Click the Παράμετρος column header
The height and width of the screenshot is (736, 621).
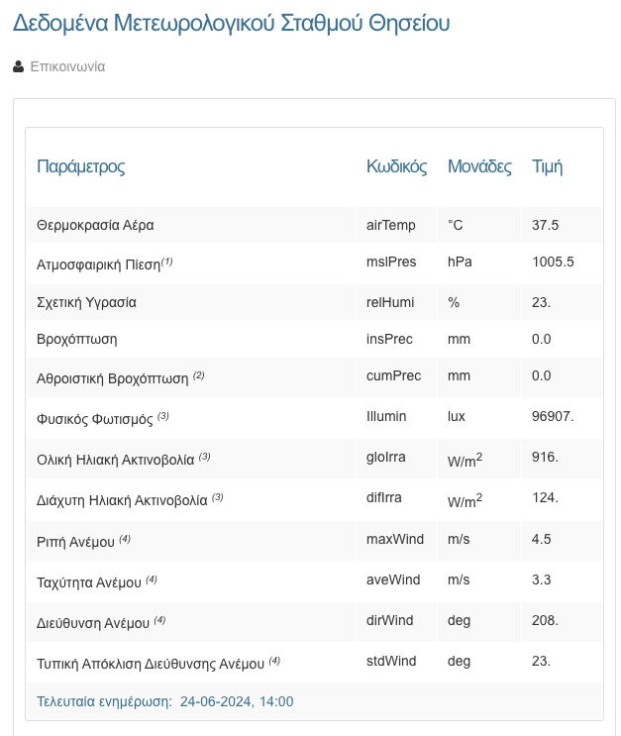[x=81, y=166]
